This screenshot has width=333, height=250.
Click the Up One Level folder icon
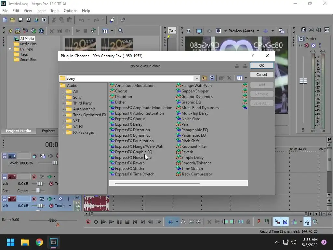click(204, 78)
